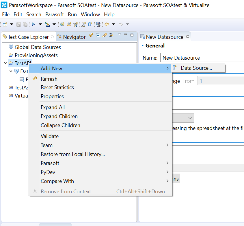The image size is (244, 226).
Task: Click the Parasoft app icon in title bar
Action: click(x=4, y=5)
